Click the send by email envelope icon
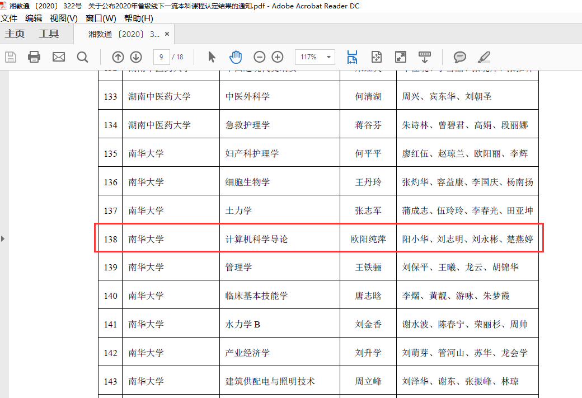 click(x=59, y=57)
